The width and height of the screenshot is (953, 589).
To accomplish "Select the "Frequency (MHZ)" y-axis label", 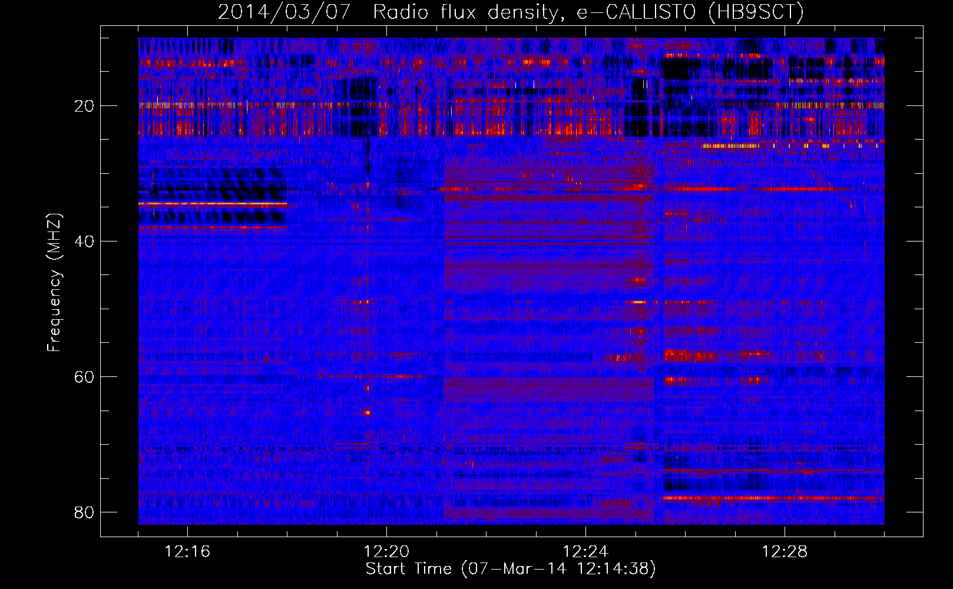I will (54, 283).
